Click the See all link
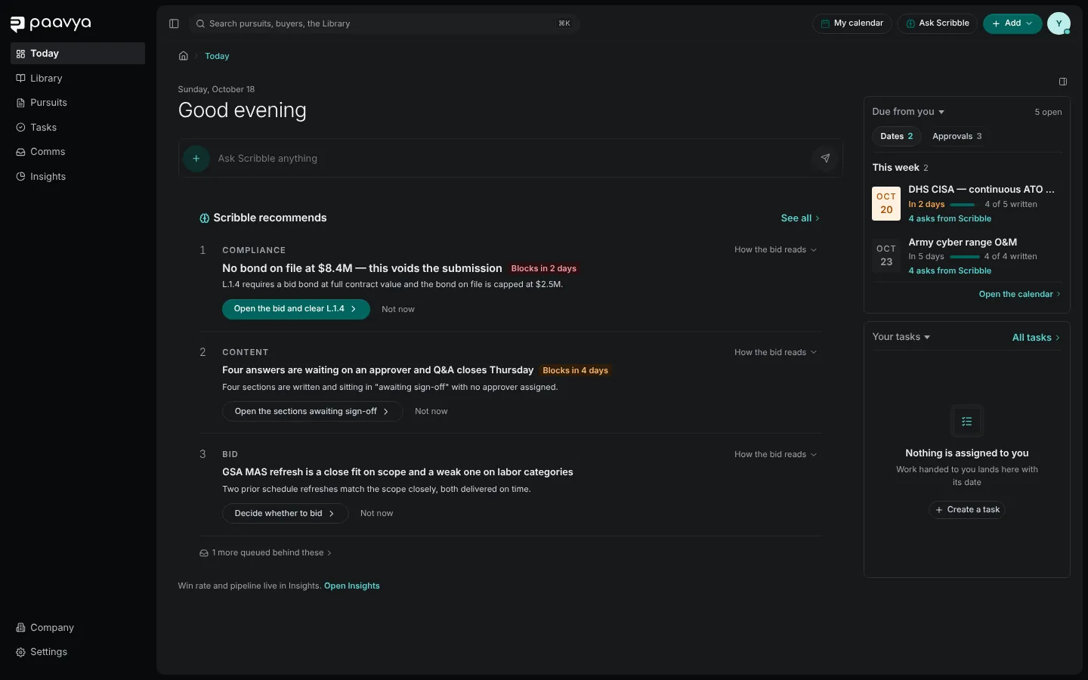 coord(800,218)
